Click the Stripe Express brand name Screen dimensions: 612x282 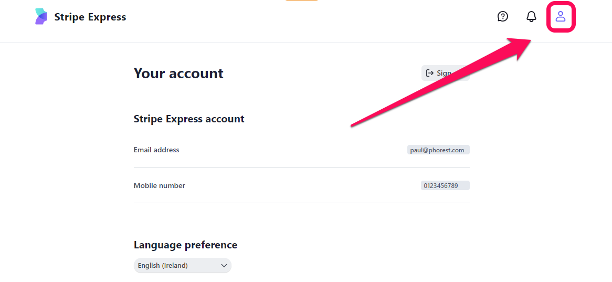point(90,17)
